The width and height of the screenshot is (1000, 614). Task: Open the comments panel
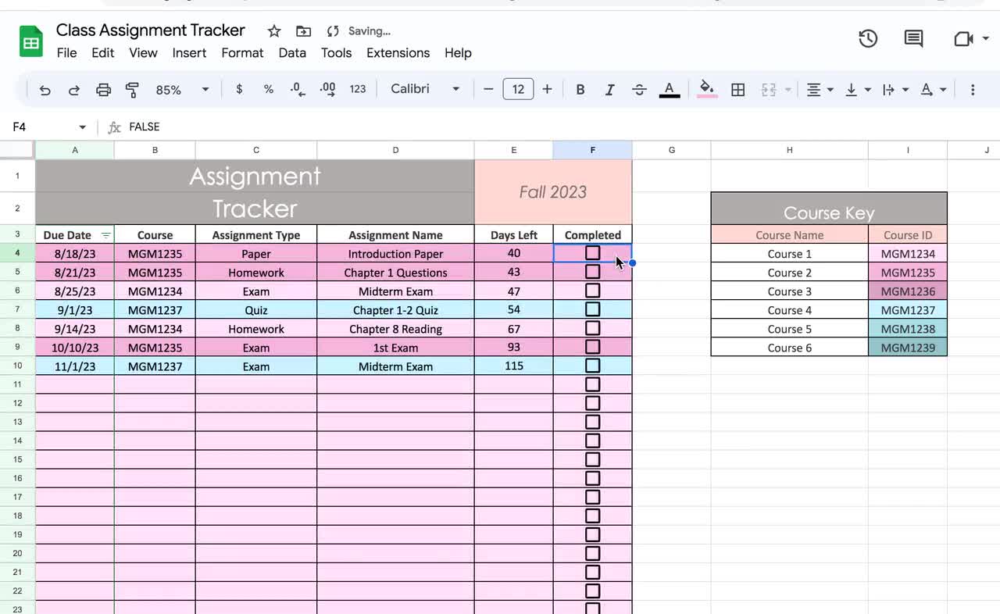[x=912, y=38]
